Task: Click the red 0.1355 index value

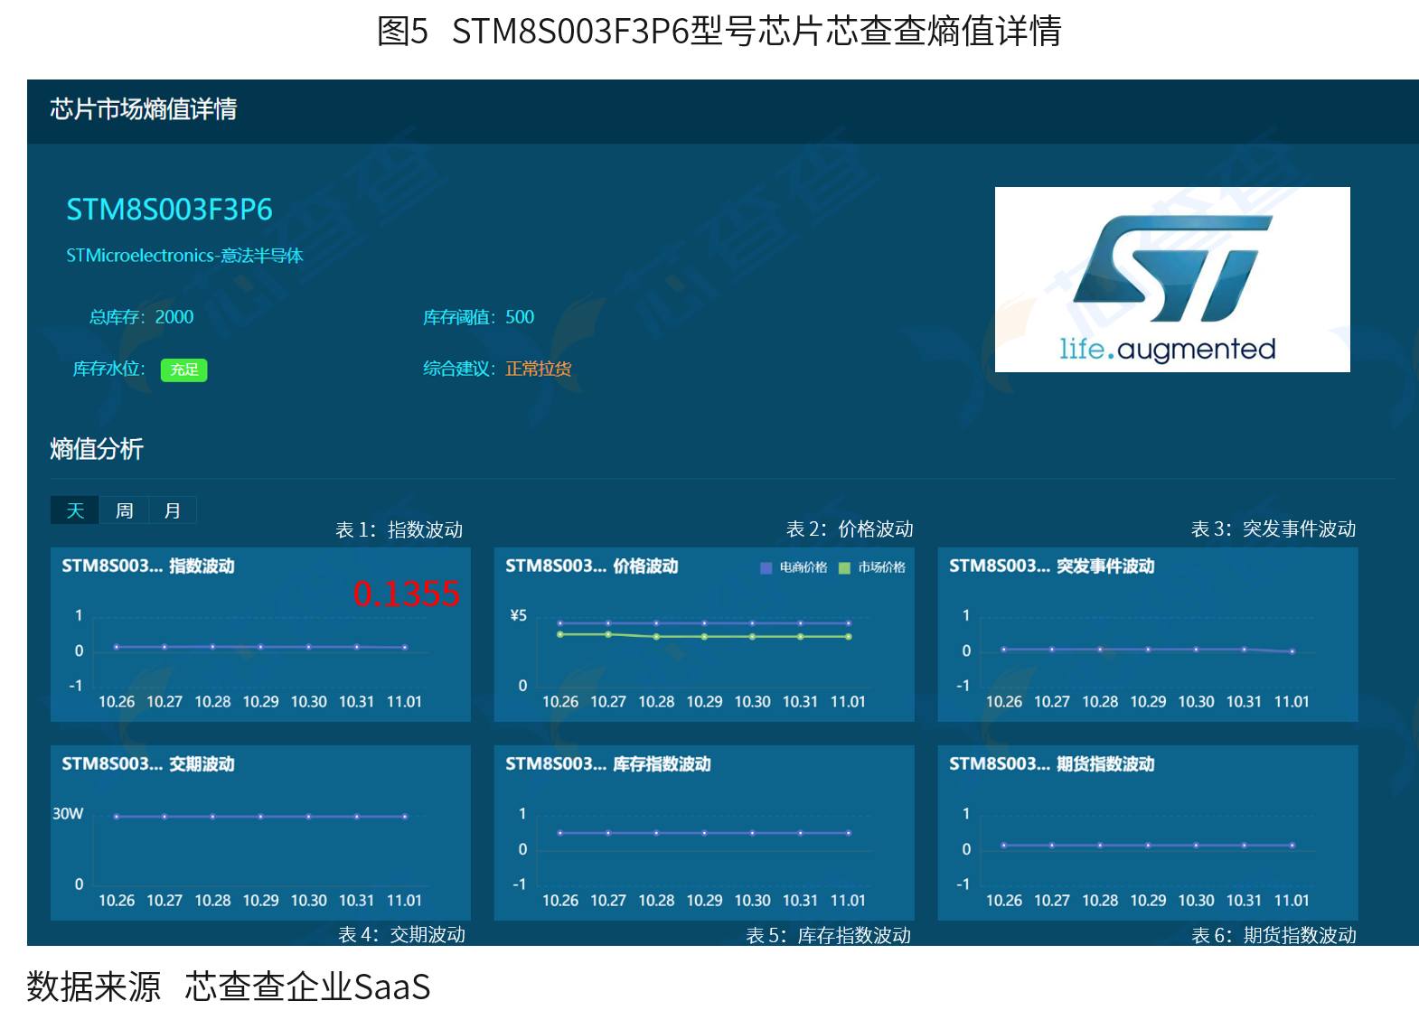Action: pos(407,594)
